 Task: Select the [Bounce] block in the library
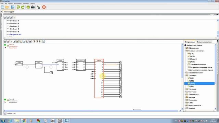pyautogui.click(x=194, y=59)
